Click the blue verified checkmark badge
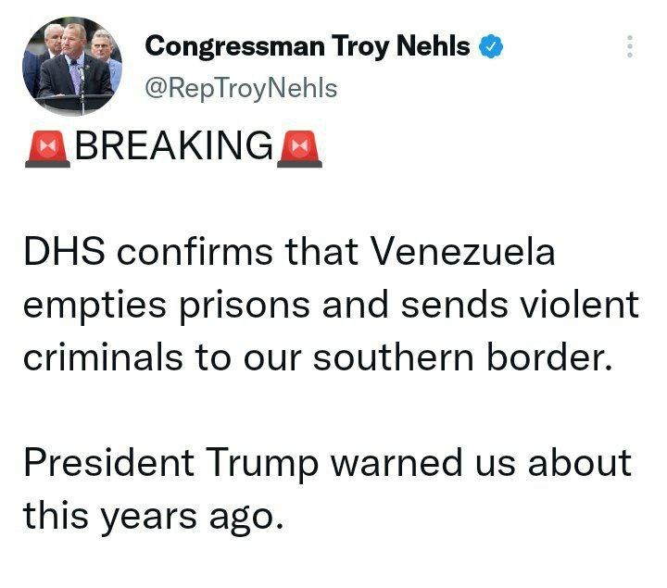Screen dimensions: 667x588 coord(491,46)
